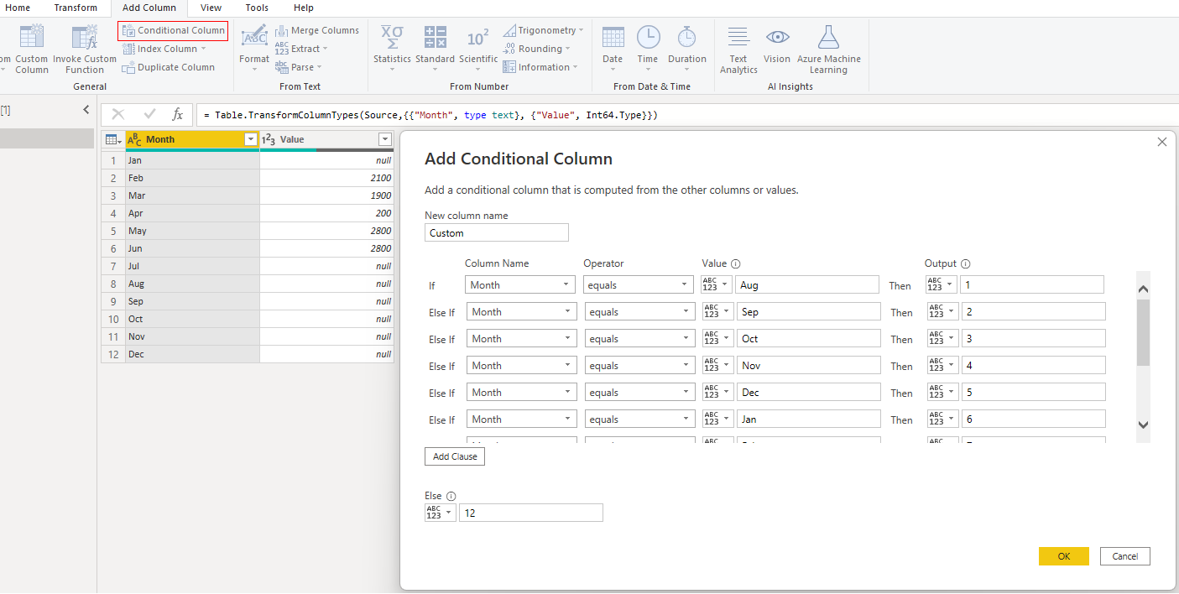Click the scroll up arrow in clauses

pyautogui.click(x=1143, y=289)
